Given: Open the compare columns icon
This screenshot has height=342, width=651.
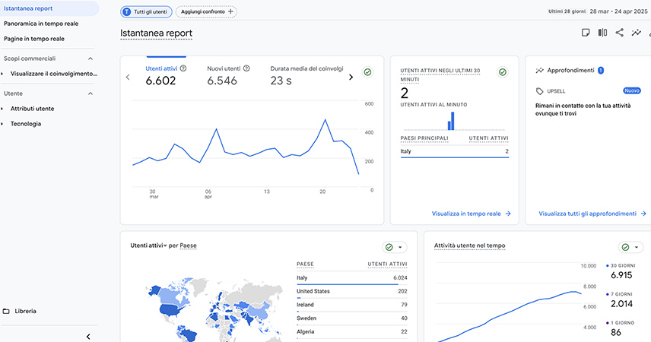Looking at the screenshot, I should tap(602, 33).
